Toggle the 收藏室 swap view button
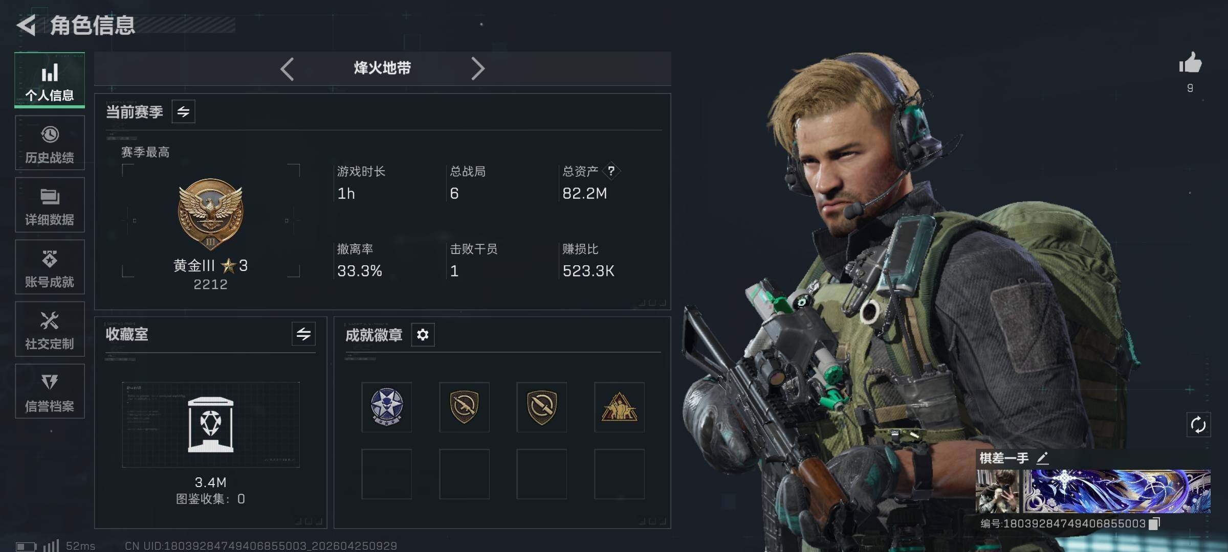The width and height of the screenshot is (1228, 552). pyautogui.click(x=303, y=334)
